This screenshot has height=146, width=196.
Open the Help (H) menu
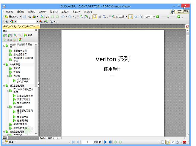tap(88, 12)
